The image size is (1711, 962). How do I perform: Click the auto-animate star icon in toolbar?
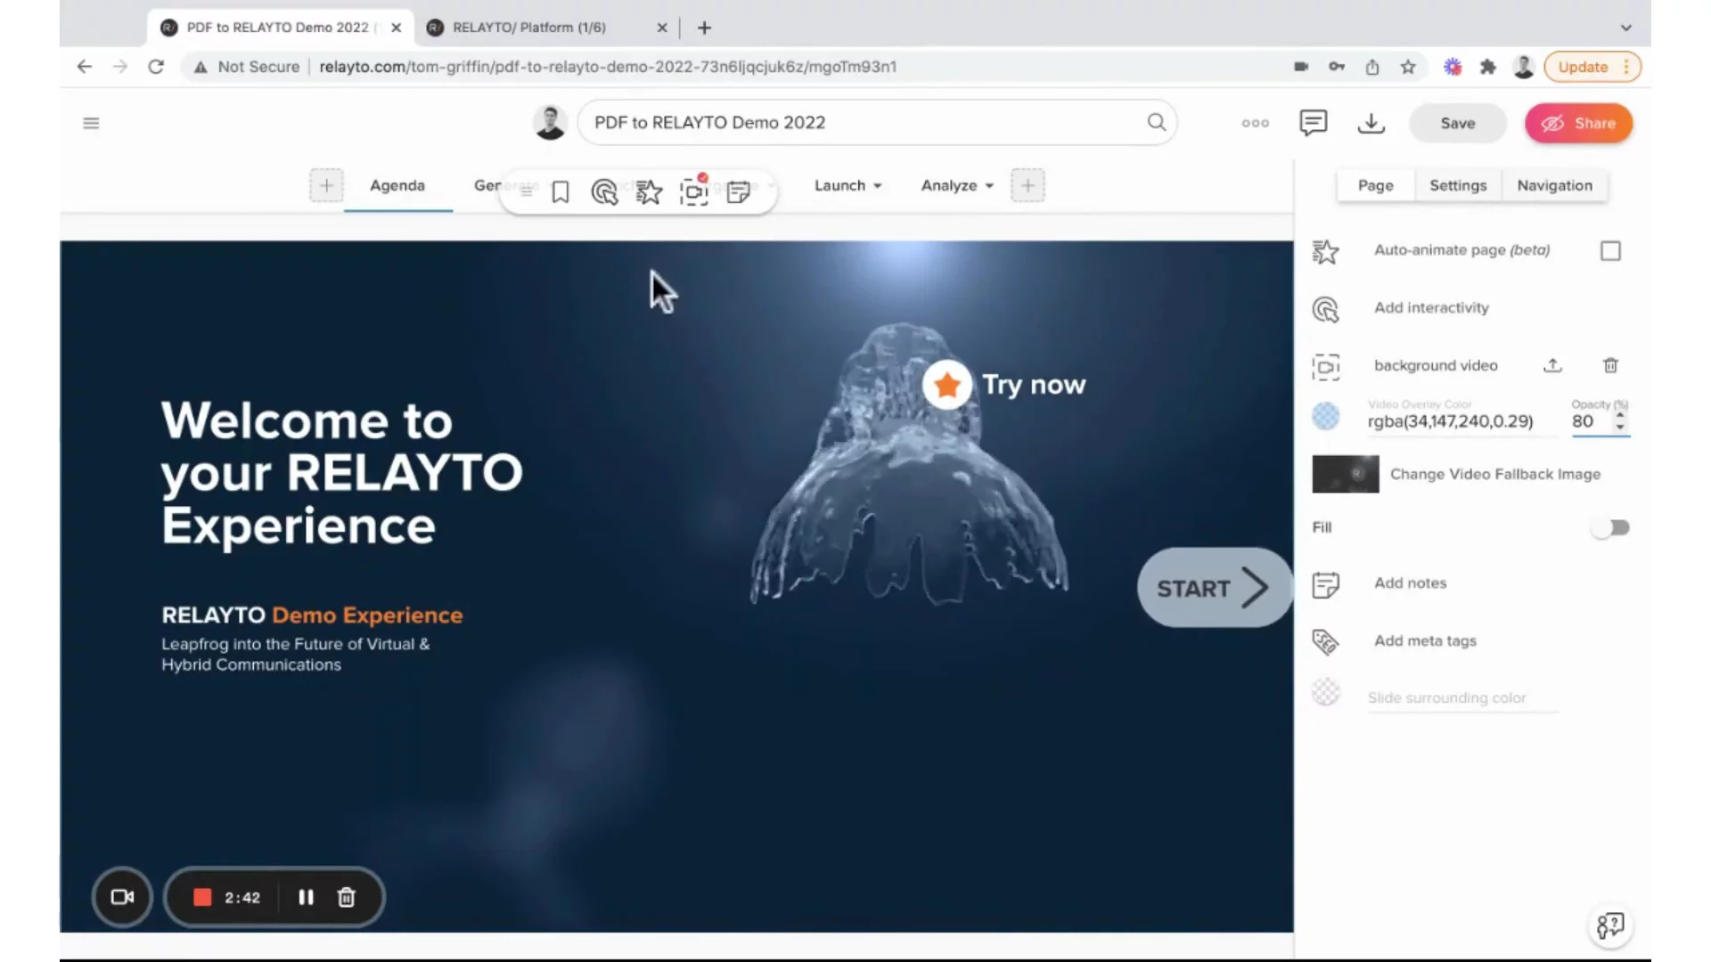click(649, 192)
